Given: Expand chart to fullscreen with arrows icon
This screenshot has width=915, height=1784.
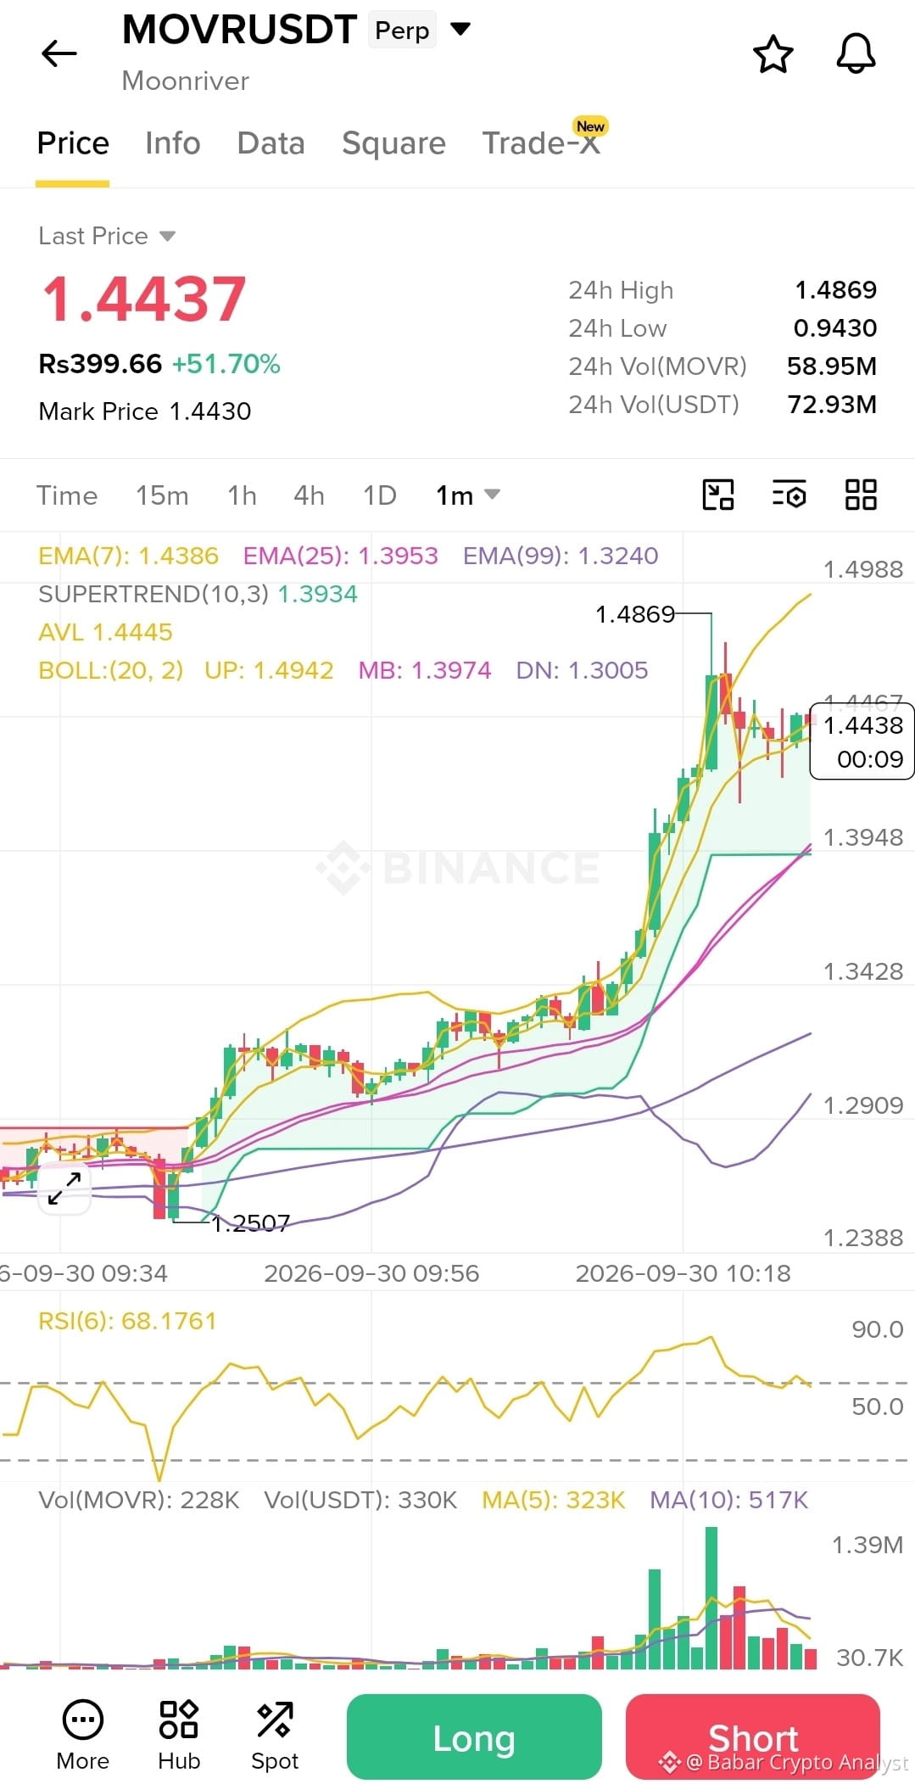Looking at the screenshot, I should tap(64, 1188).
